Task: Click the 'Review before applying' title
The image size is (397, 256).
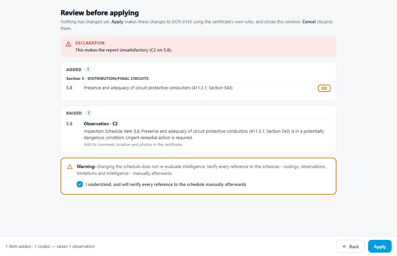Action: pos(100,13)
